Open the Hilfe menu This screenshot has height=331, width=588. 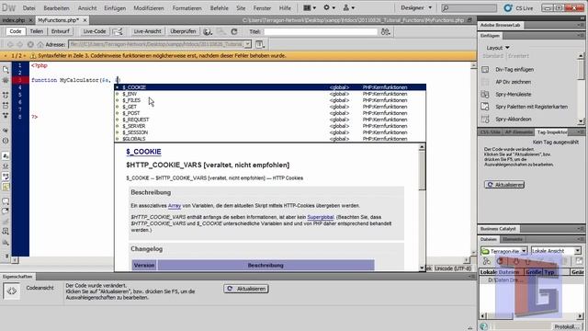[x=285, y=8]
